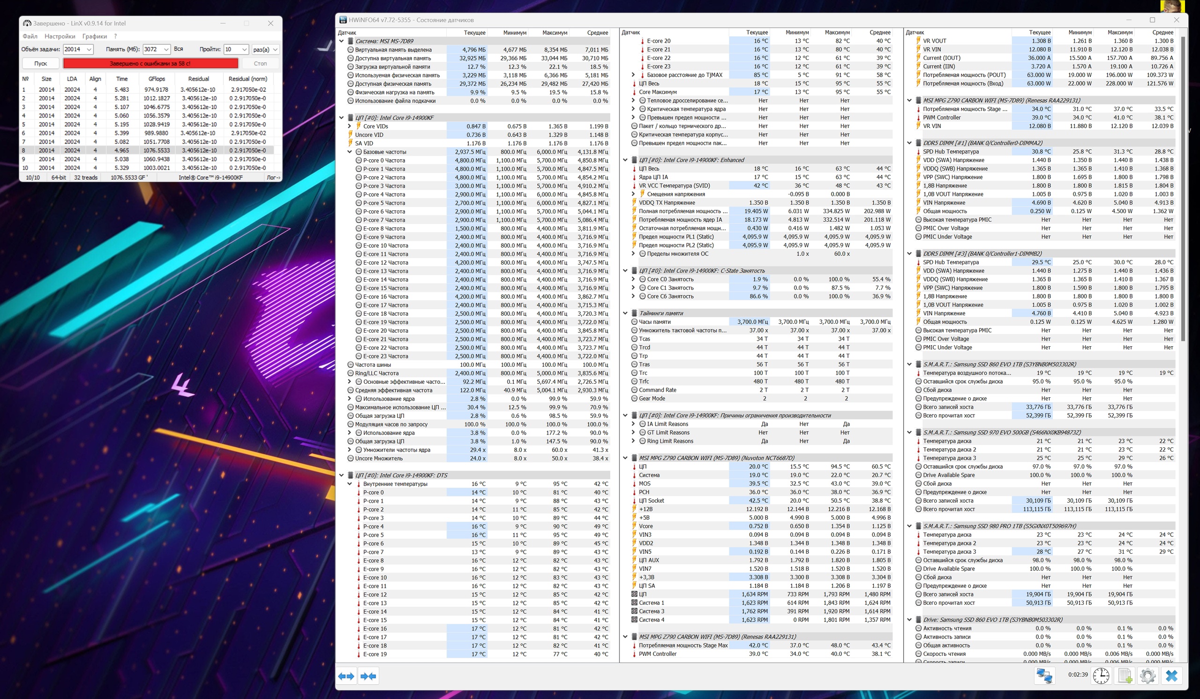Collapse the 'Тайминги памяти' sensor section
This screenshot has width=1200, height=699.
(x=625, y=313)
